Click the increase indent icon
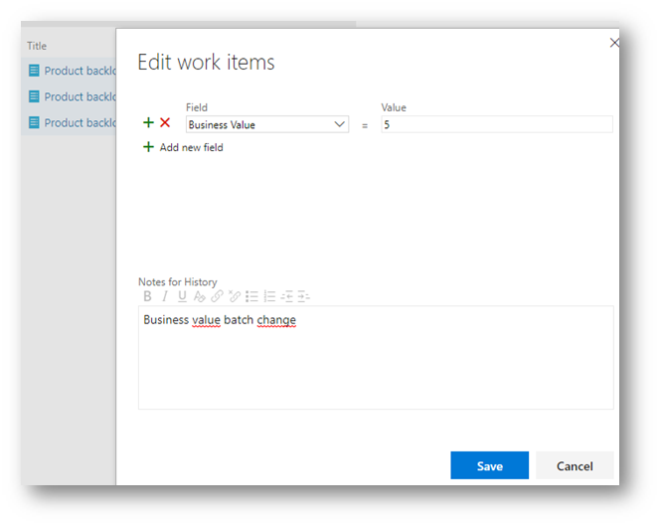This screenshot has height=527, width=661. click(x=303, y=296)
